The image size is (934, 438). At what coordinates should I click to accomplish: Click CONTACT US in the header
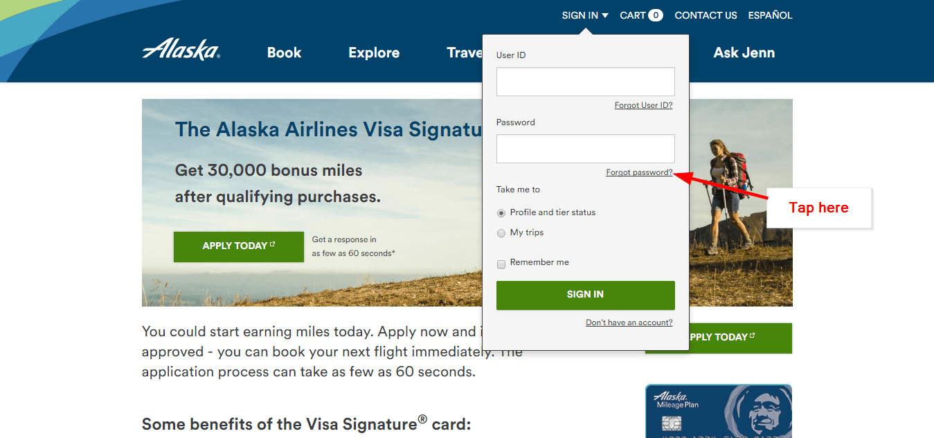706,15
